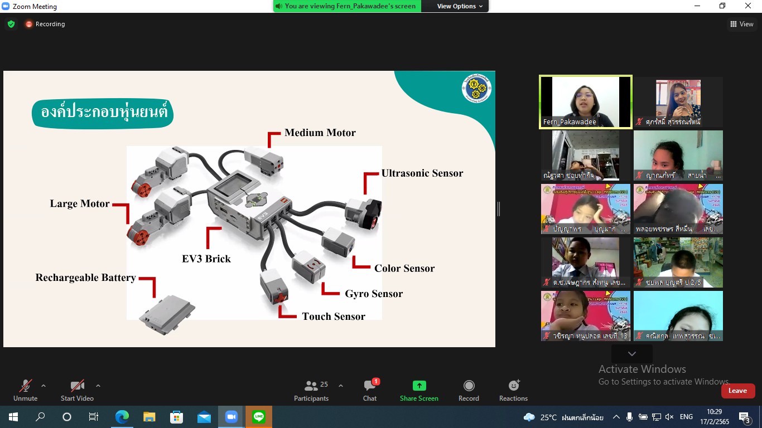
Task: Leave the meeting
Action: click(x=737, y=391)
